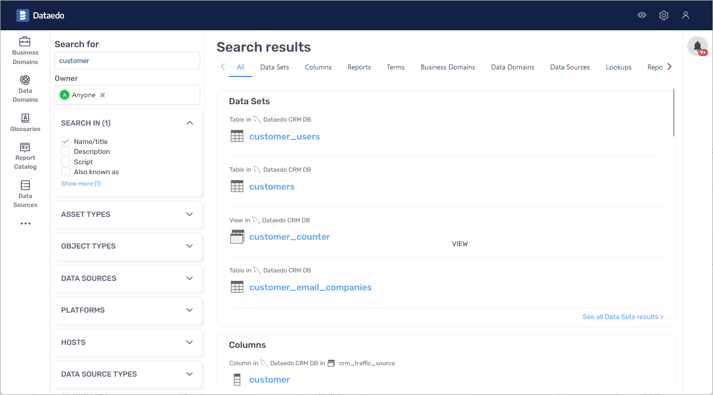This screenshot has width=713, height=395.
Task: Switch to the Business Domains tab
Action: coord(448,67)
